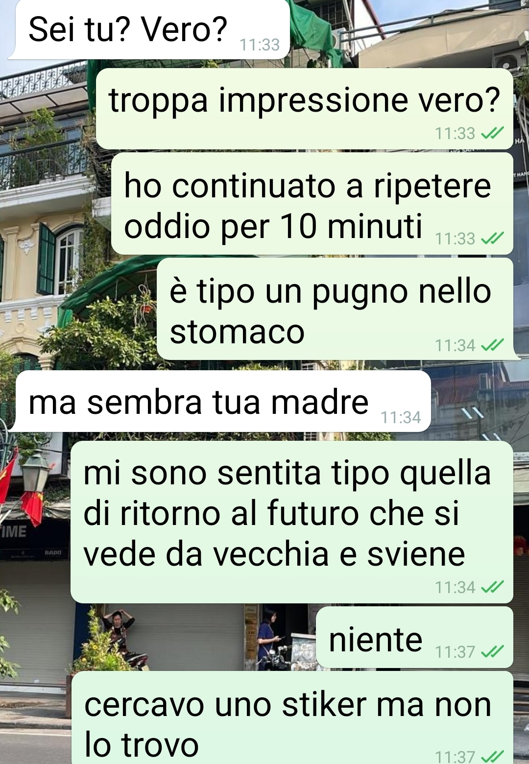Click double checkmark on 'ritorno al futuro' message

(492, 587)
